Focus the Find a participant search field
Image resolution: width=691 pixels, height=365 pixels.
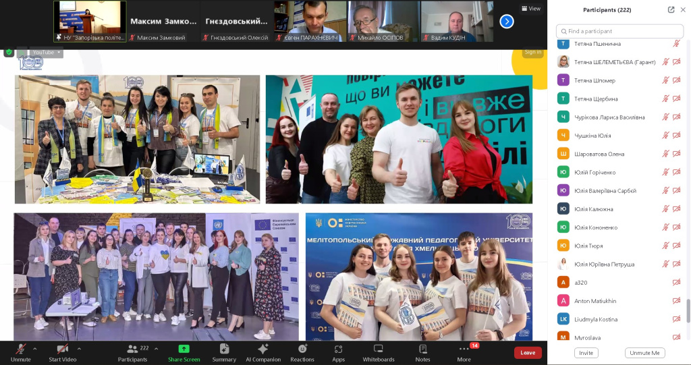pyautogui.click(x=619, y=31)
